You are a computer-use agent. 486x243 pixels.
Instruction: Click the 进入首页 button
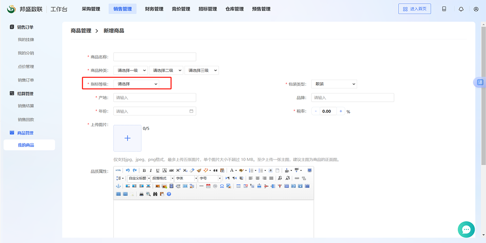click(x=415, y=9)
